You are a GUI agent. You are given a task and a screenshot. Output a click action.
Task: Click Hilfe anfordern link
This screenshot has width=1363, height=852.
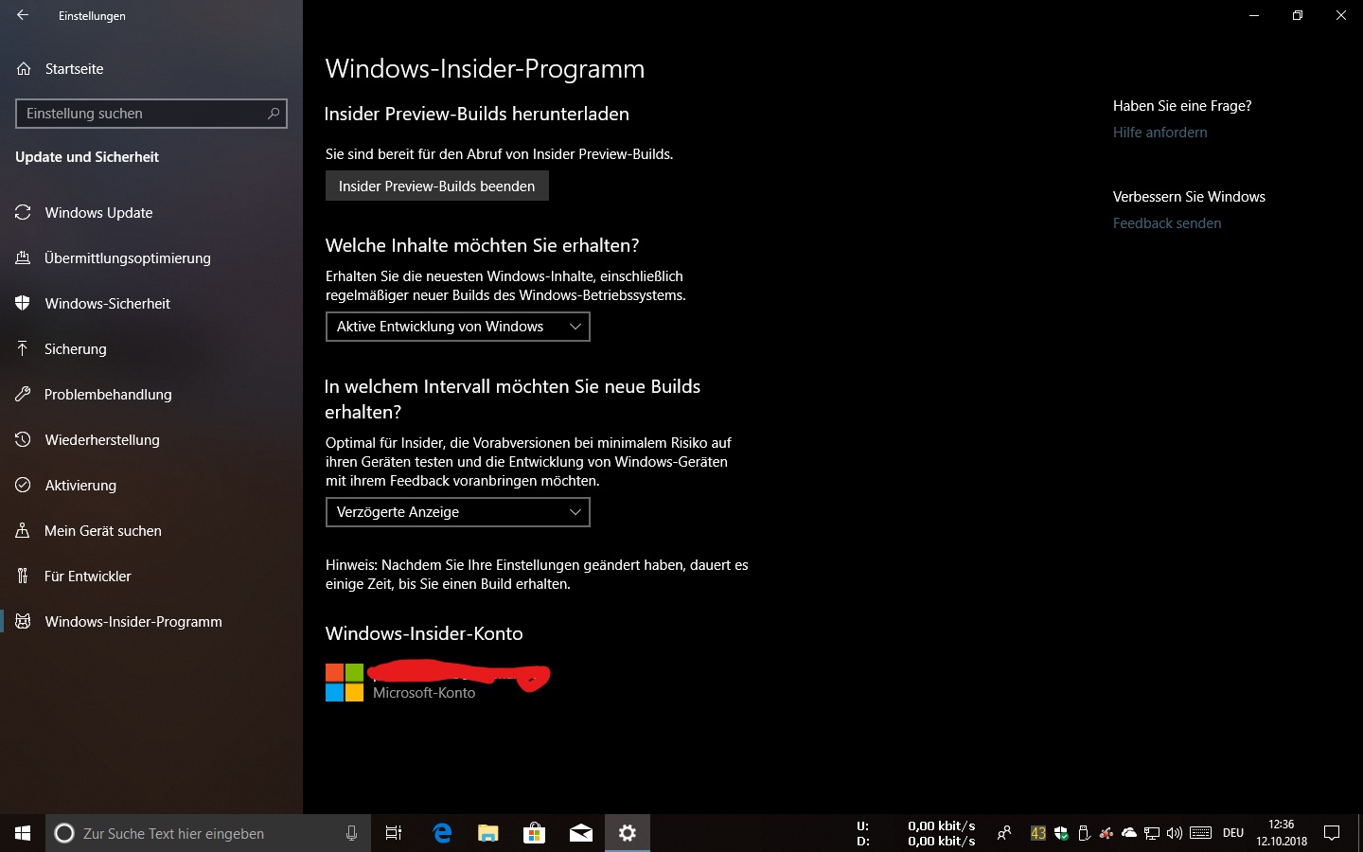[1160, 133]
